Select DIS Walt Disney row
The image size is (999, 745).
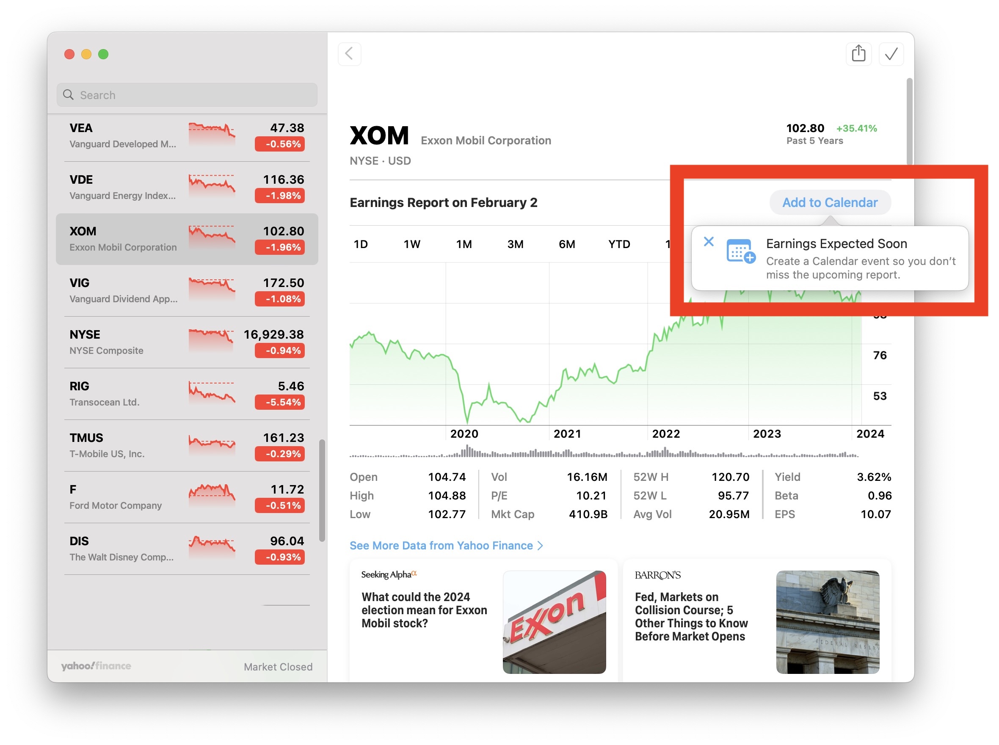coord(187,549)
